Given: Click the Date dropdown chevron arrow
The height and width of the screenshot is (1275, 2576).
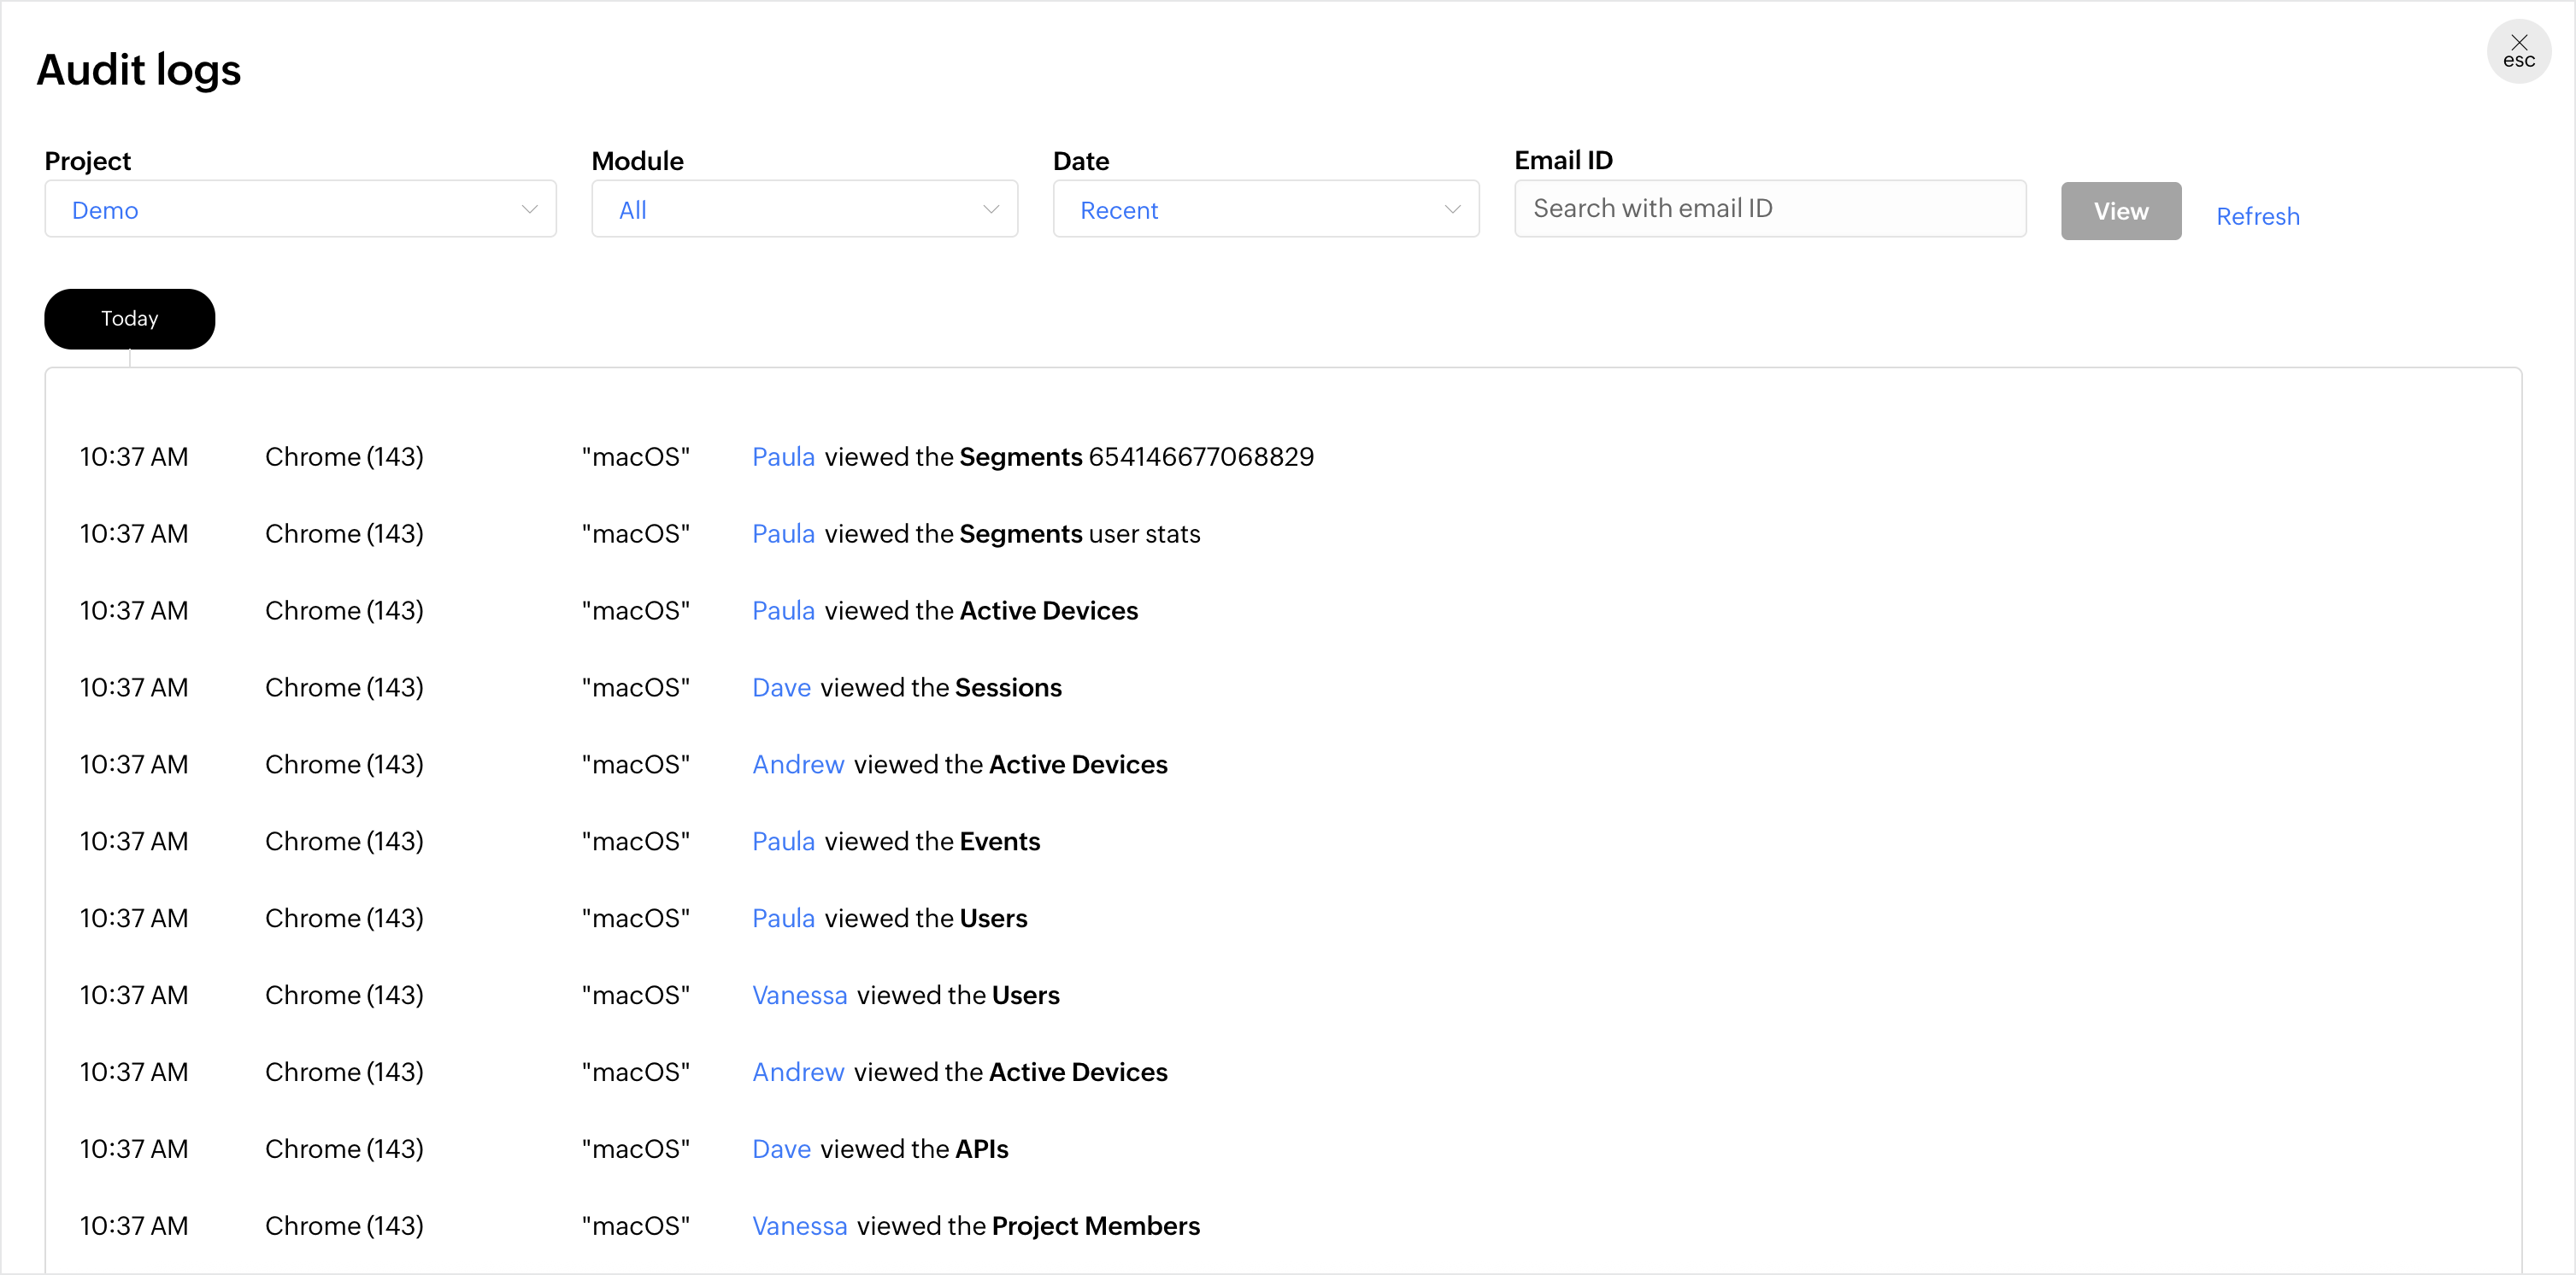Looking at the screenshot, I should click(1451, 209).
